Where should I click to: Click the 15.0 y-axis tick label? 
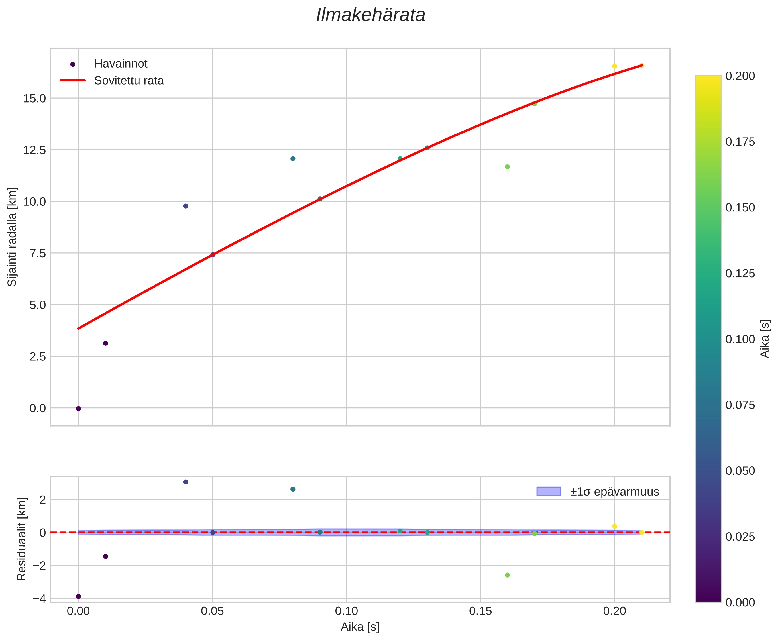(35, 98)
